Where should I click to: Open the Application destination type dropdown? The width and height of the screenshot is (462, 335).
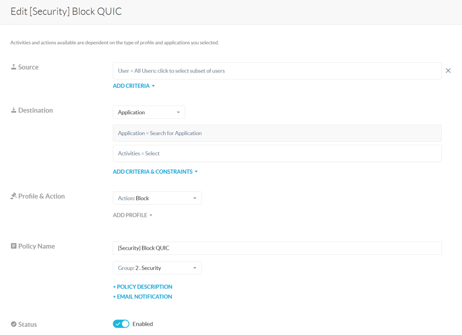click(x=148, y=112)
